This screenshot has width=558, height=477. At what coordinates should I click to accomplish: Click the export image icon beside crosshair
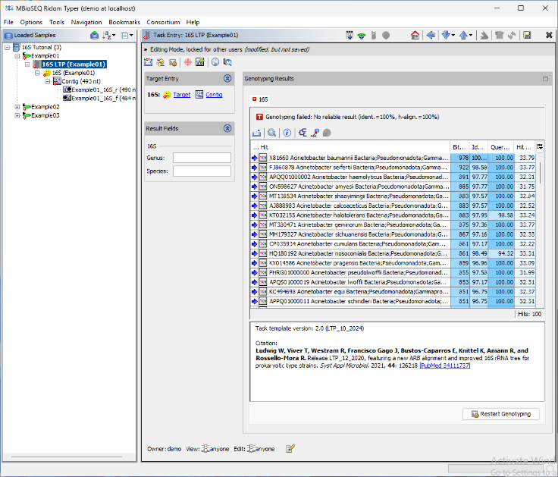point(200,62)
